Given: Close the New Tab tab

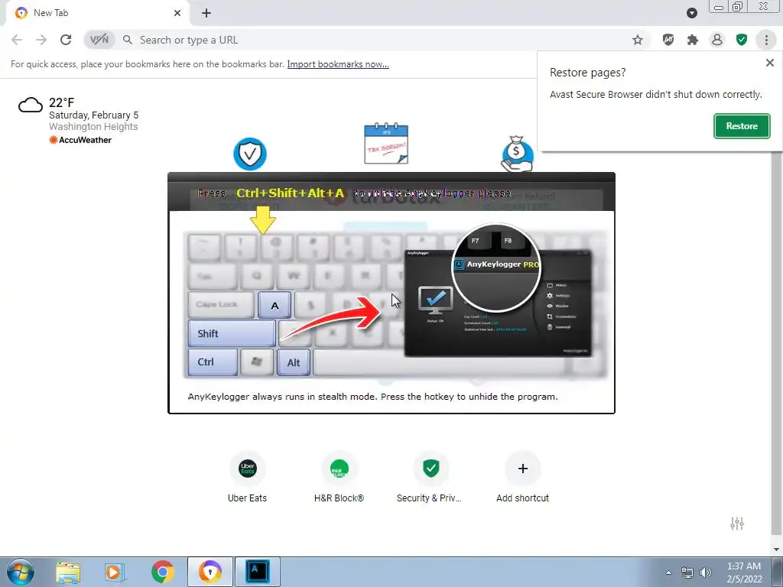Looking at the screenshot, I should click(x=177, y=13).
